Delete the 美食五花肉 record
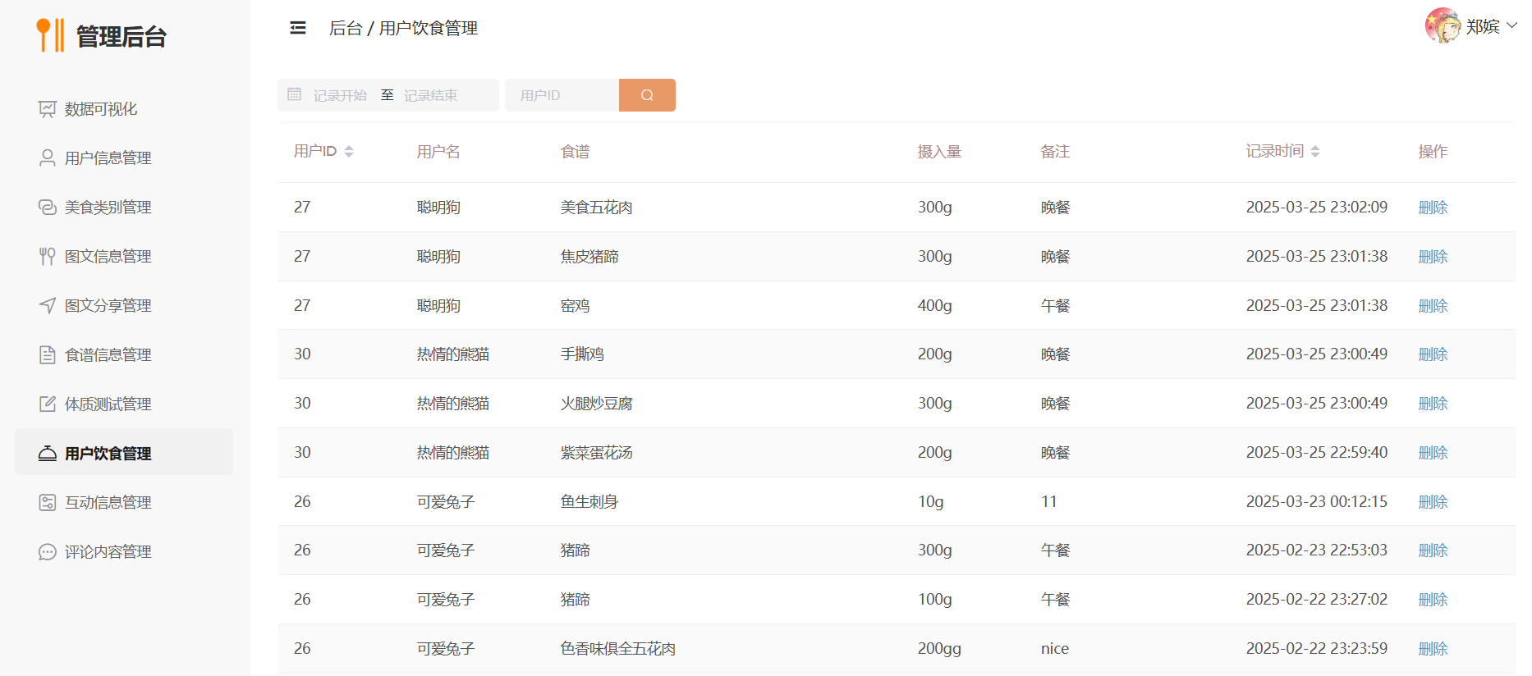1532x676 pixels. 1433,208
